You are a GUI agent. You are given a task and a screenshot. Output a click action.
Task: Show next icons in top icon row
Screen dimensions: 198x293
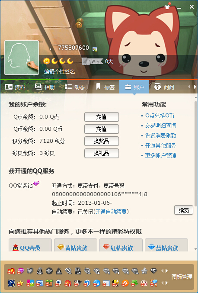pyautogui.click(x=166, y=271)
